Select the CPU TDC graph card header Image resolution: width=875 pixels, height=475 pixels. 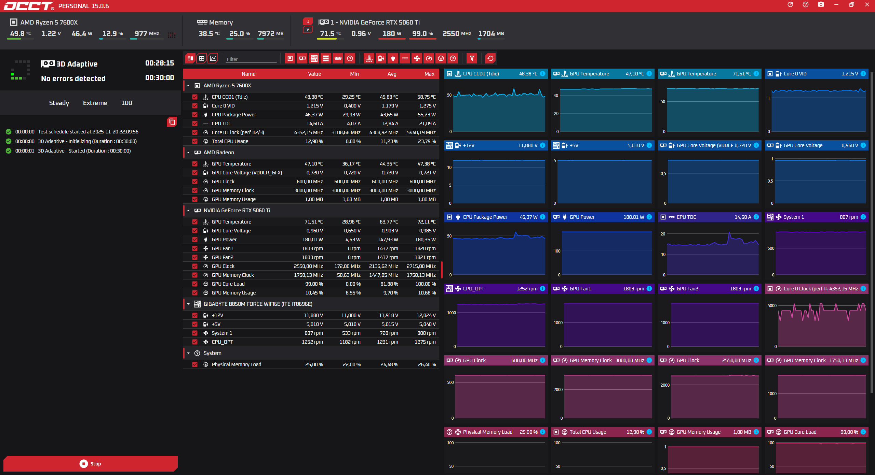pos(710,217)
